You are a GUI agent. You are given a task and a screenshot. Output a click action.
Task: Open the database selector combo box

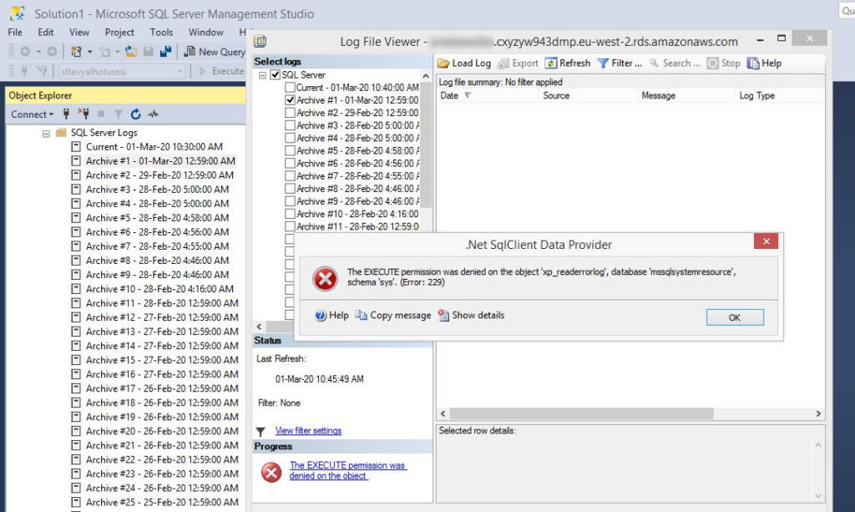pos(122,72)
